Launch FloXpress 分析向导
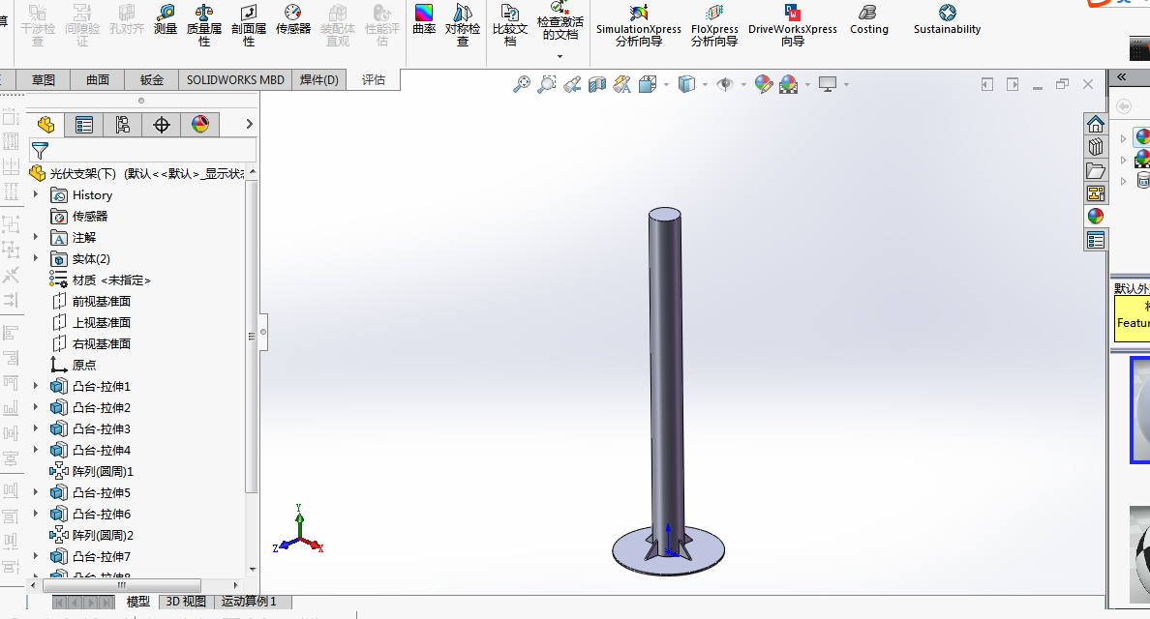This screenshot has height=619, width=1150. click(714, 25)
